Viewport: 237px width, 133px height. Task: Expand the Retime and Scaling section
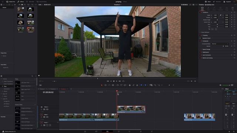[207, 58]
